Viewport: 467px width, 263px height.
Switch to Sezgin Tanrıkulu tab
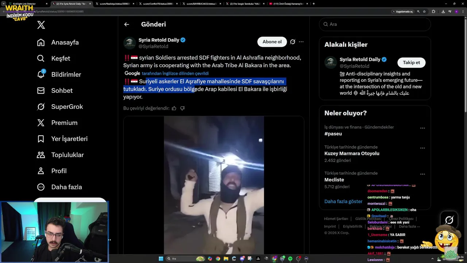point(244,4)
